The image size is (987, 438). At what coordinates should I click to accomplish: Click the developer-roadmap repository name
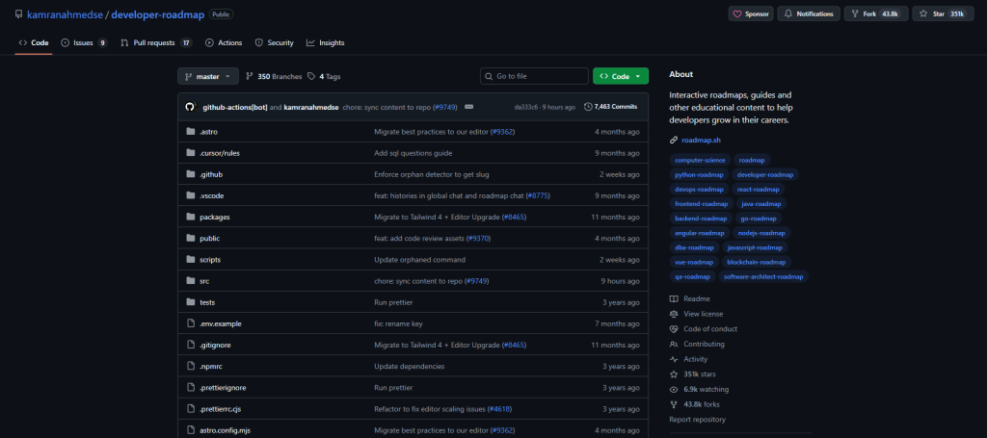tap(157, 14)
